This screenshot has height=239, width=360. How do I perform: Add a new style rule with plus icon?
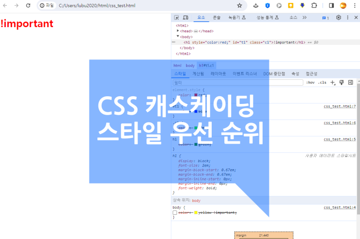pyautogui.click(x=333, y=83)
